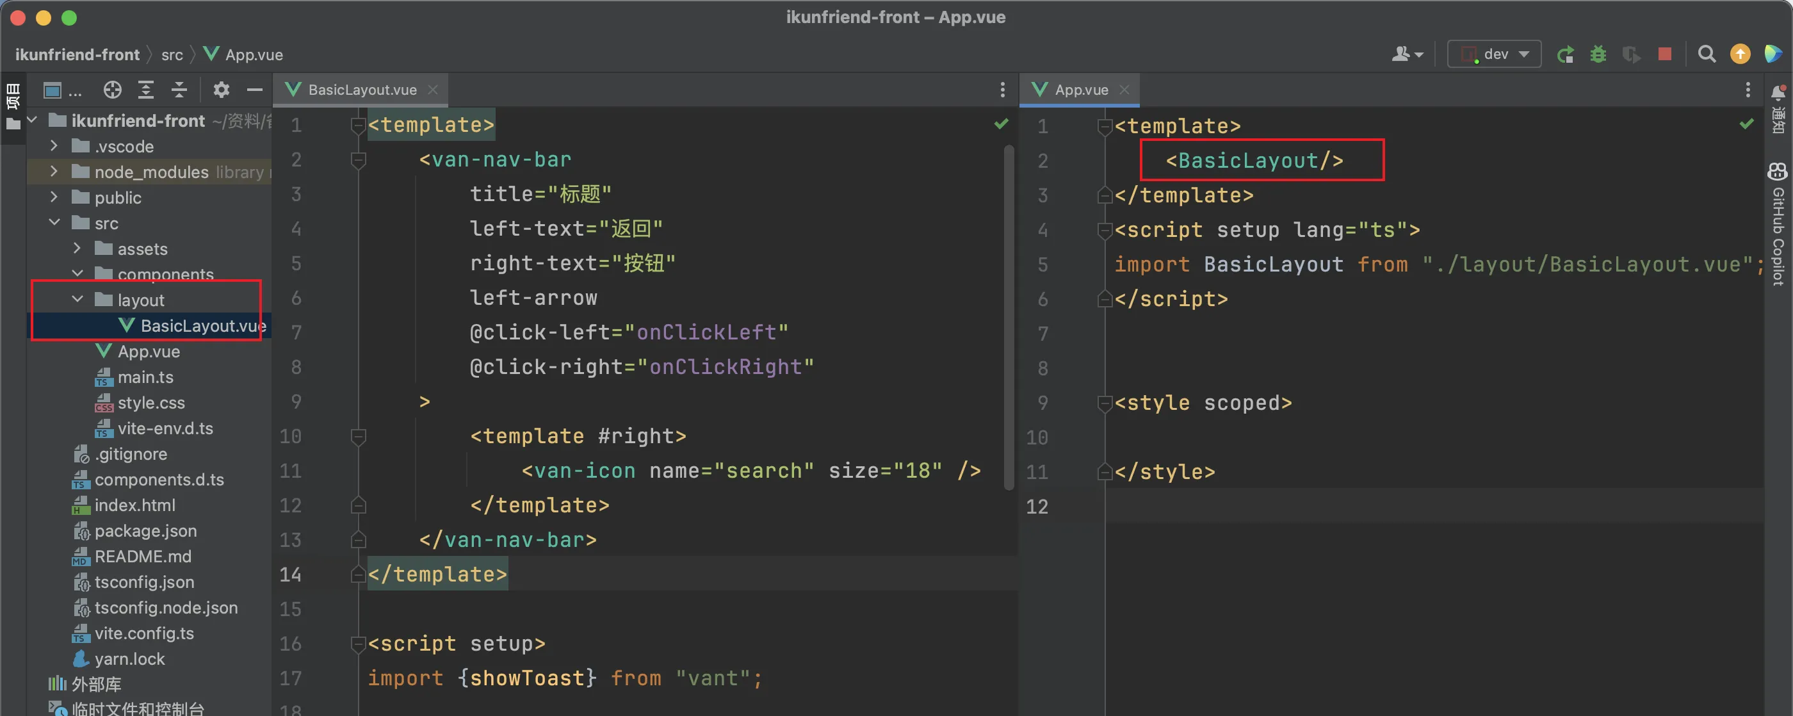Open the dev run configuration dropdown
This screenshot has width=1793, height=716.
(x=1494, y=54)
